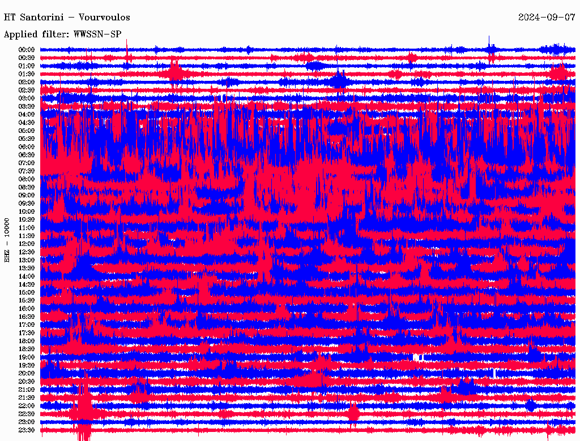Select the 07:30 time label
This screenshot has height=441, width=580.
[x=27, y=171]
